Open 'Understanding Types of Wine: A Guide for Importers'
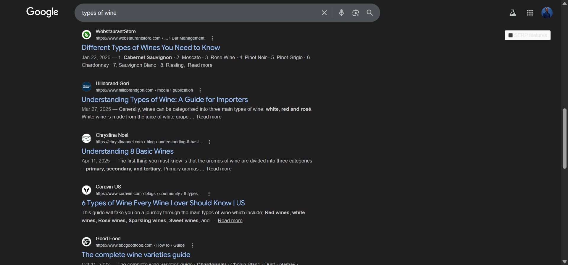This screenshot has width=568, height=265. (165, 100)
